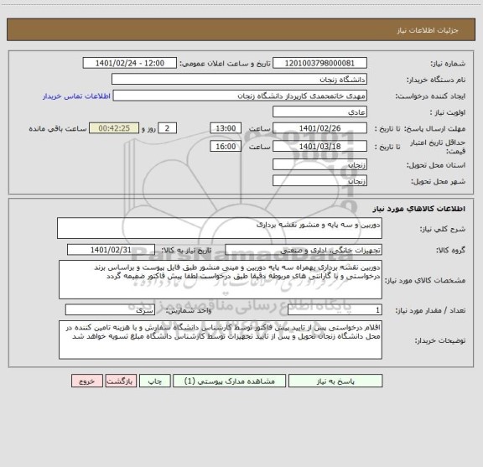Click the delivery province field 'زنجان'

pyautogui.click(x=319, y=165)
